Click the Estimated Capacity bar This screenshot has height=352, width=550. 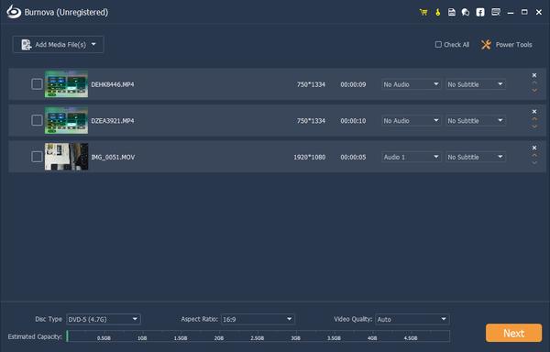point(258,335)
